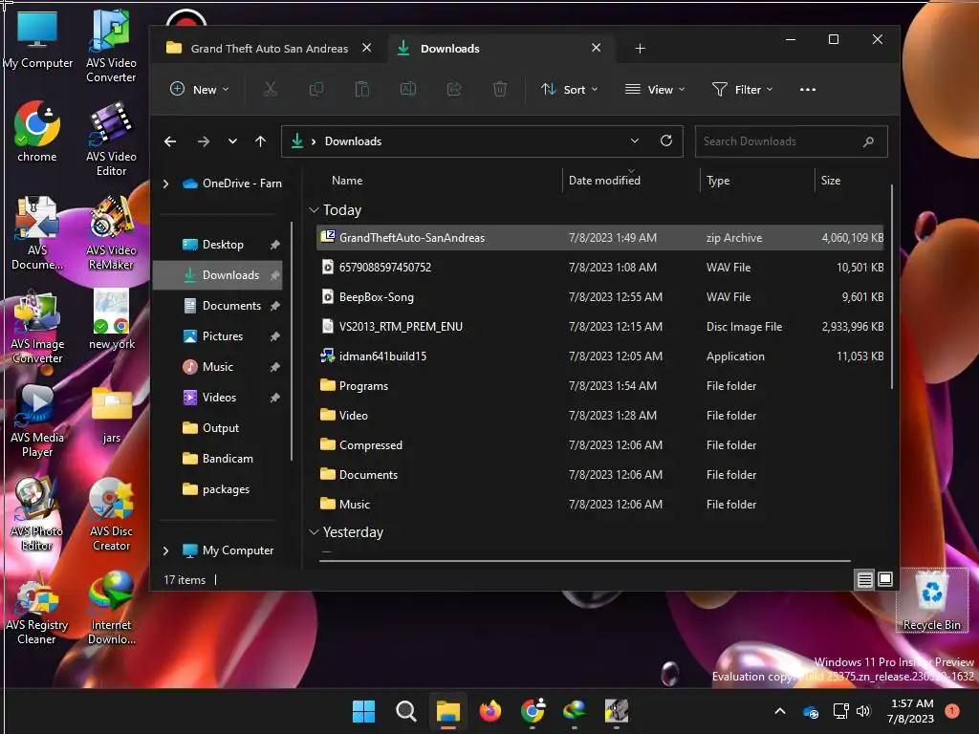The height and width of the screenshot is (734, 979).
Task: Select VS2013_RTM_PREM_ENU disc image
Action: pos(600,327)
